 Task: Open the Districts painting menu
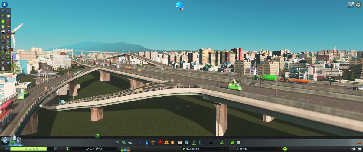click(130, 143)
